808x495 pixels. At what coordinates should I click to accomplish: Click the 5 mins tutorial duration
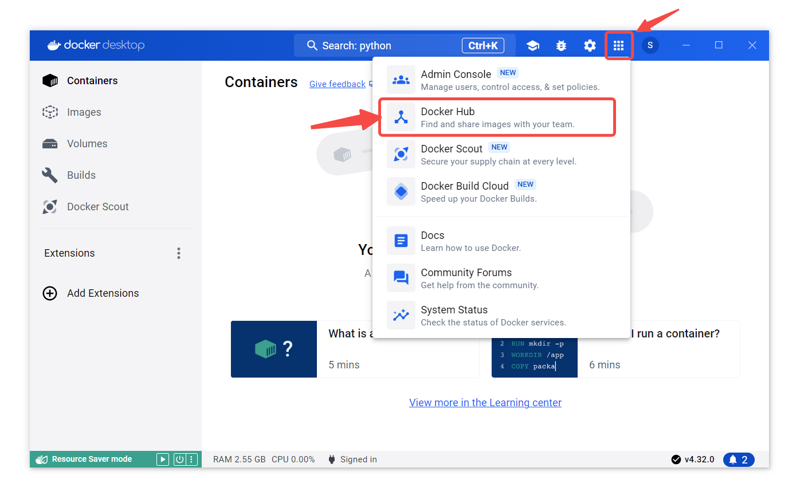344,365
